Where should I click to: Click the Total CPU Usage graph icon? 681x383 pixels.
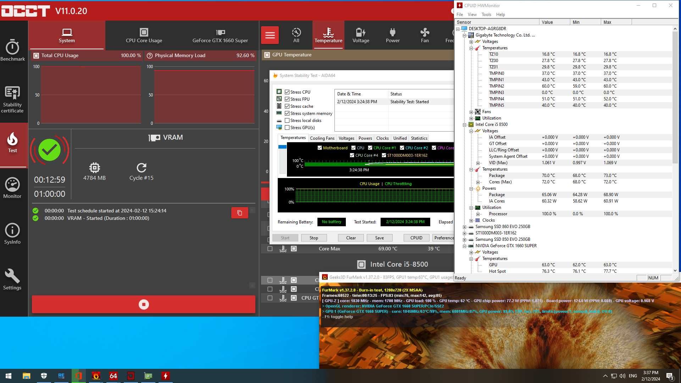click(36, 56)
